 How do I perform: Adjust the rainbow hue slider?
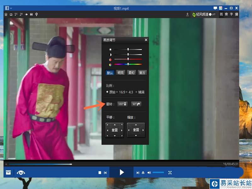(128, 64)
